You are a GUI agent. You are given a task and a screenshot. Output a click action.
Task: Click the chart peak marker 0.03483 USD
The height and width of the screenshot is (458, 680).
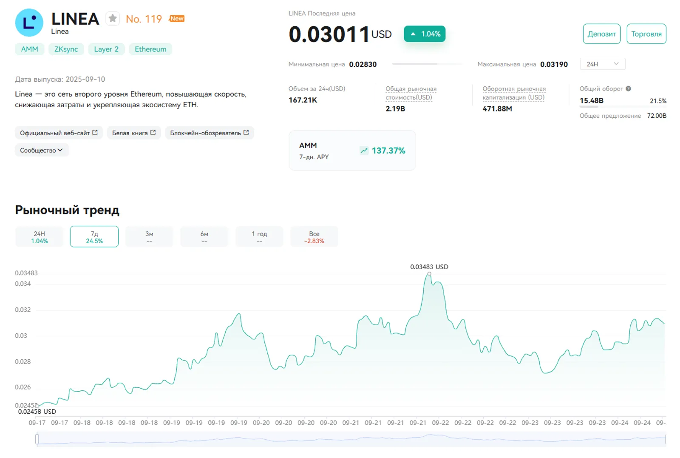tap(429, 273)
